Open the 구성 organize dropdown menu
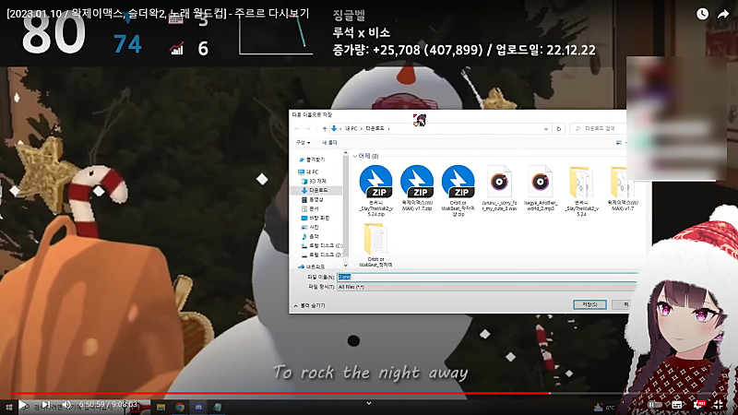Screen dimensions: 738x415 pyautogui.click(x=303, y=143)
